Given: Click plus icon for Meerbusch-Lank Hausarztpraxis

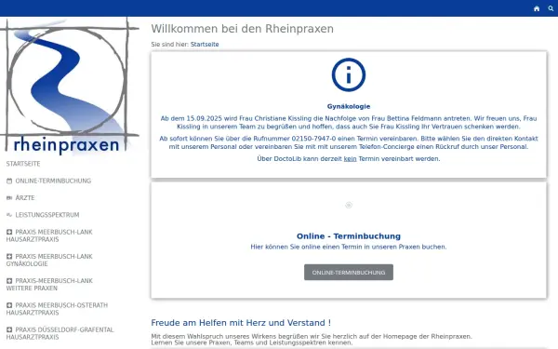Looking at the screenshot, I should [9, 232].
